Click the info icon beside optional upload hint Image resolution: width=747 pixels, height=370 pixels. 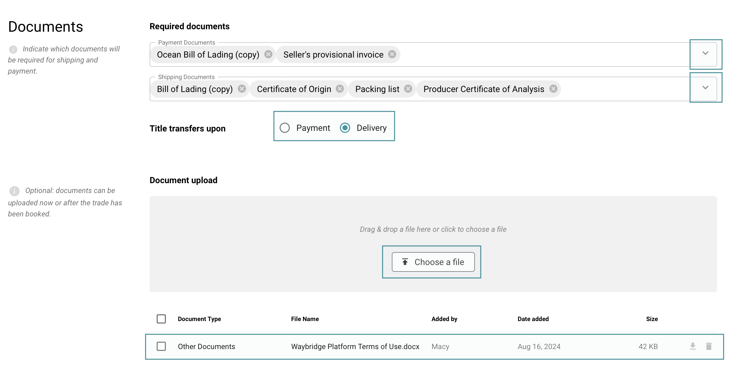pyautogui.click(x=14, y=191)
